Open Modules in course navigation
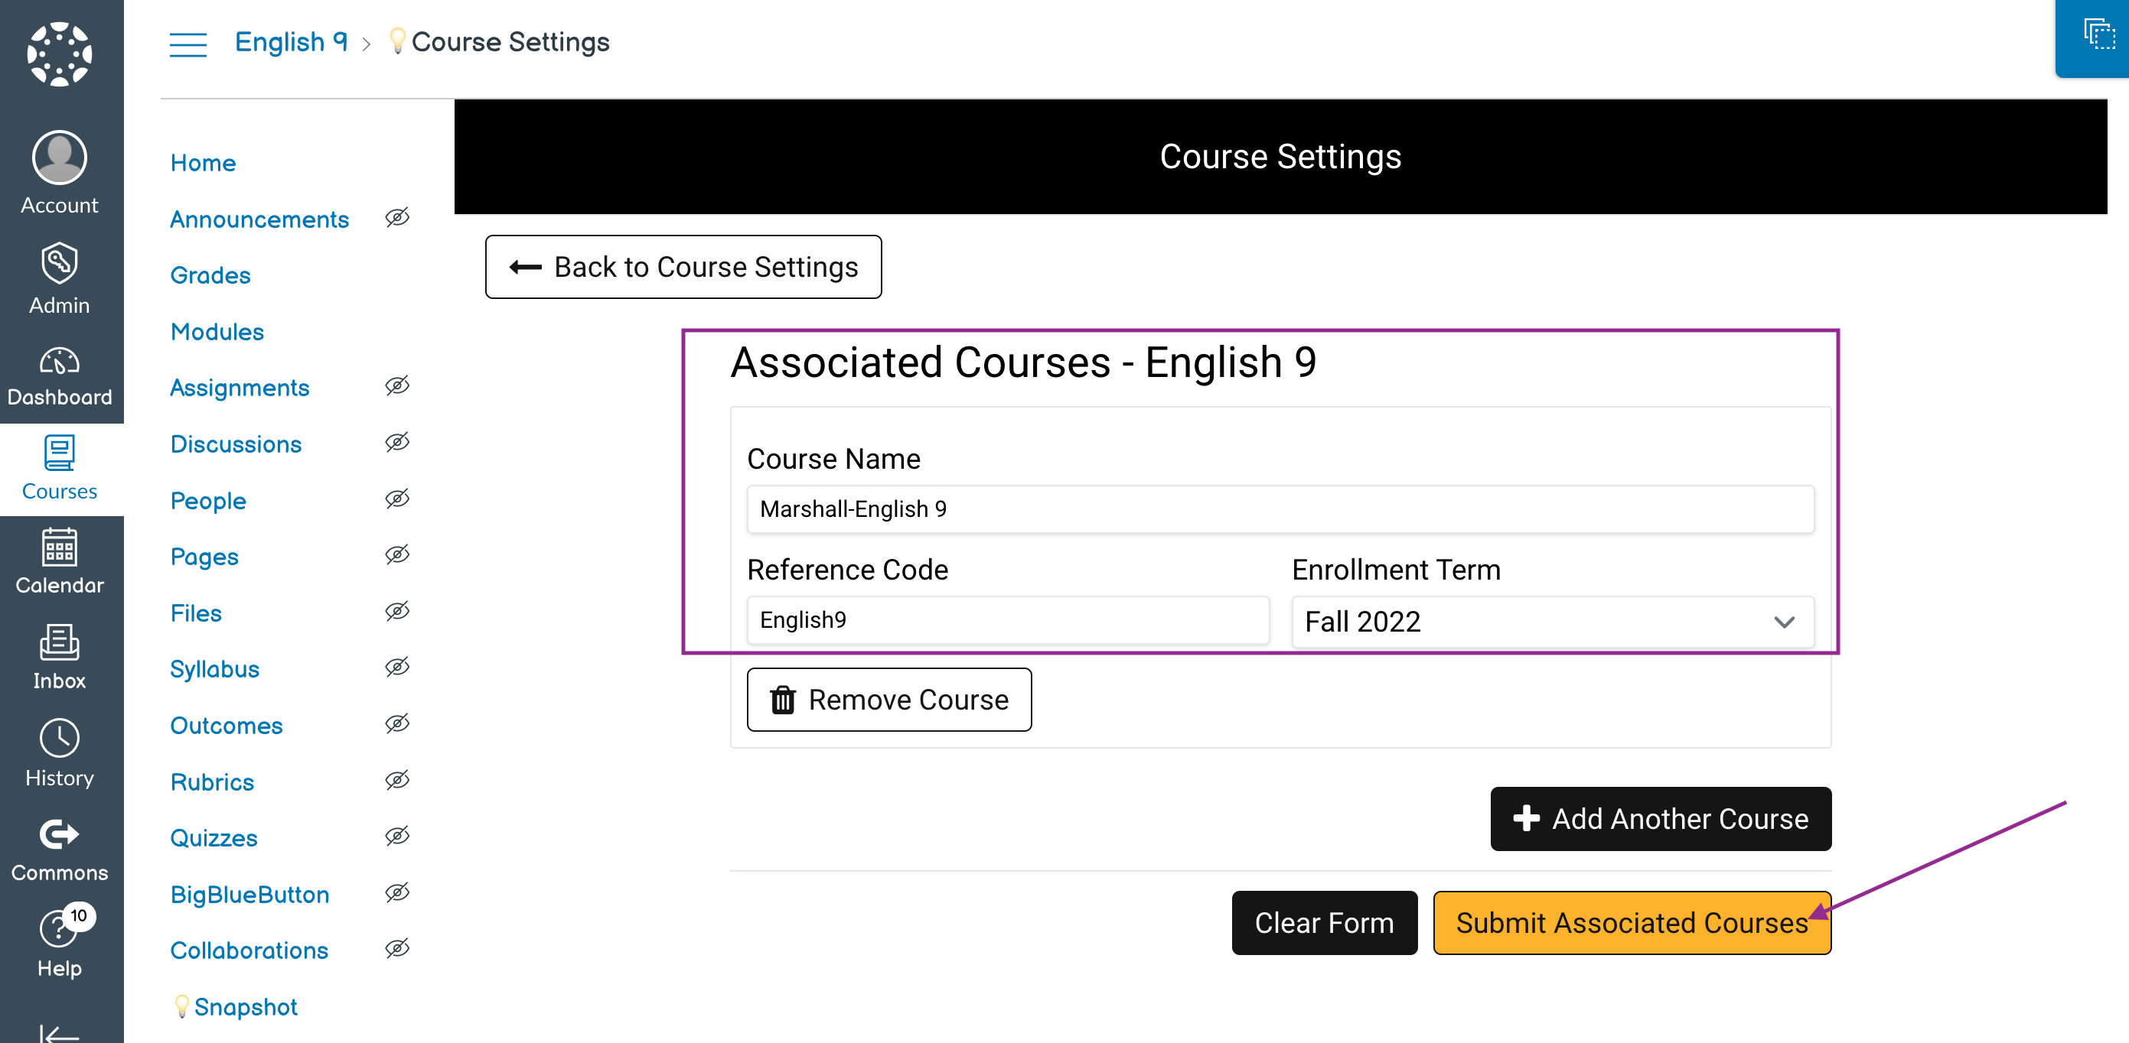Image resolution: width=2129 pixels, height=1043 pixels. tap(217, 332)
